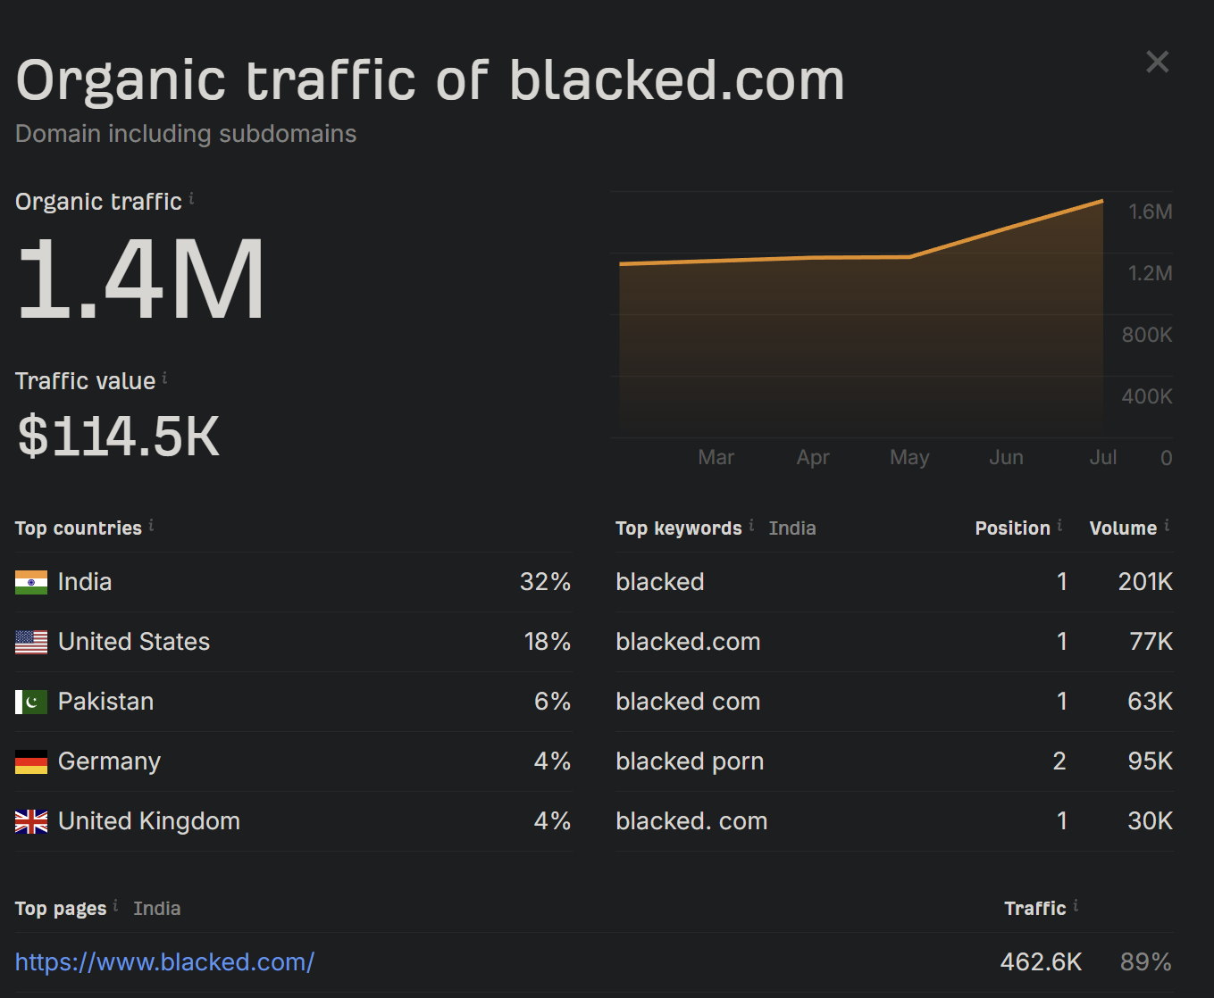Click the United Kingdom flag icon
The image size is (1214, 998).
(31, 821)
